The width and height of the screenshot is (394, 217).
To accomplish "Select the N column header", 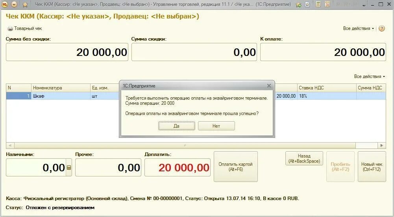I will pyautogui.click(x=18, y=88).
